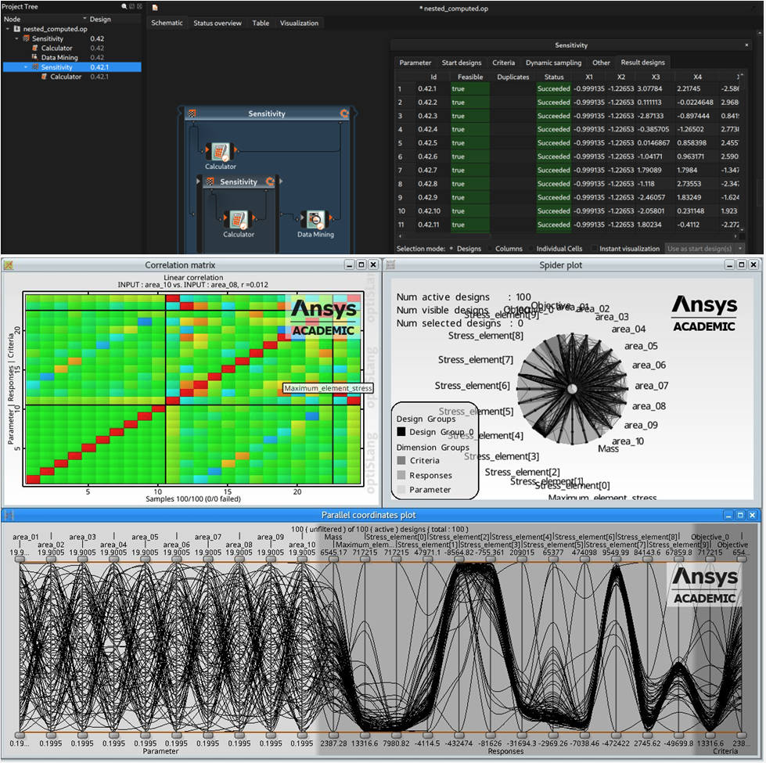Click the document icon above Schematic tab
The image size is (766, 763).
click(x=155, y=8)
